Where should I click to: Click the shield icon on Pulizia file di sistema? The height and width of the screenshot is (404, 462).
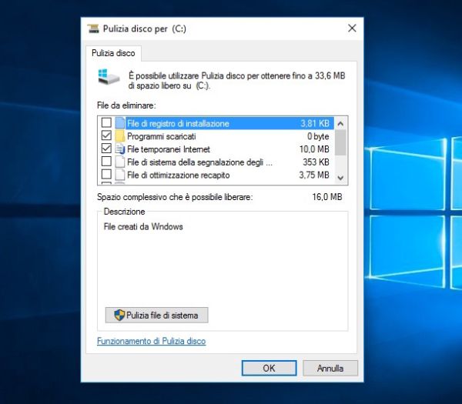pyautogui.click(x=119, y=316)
